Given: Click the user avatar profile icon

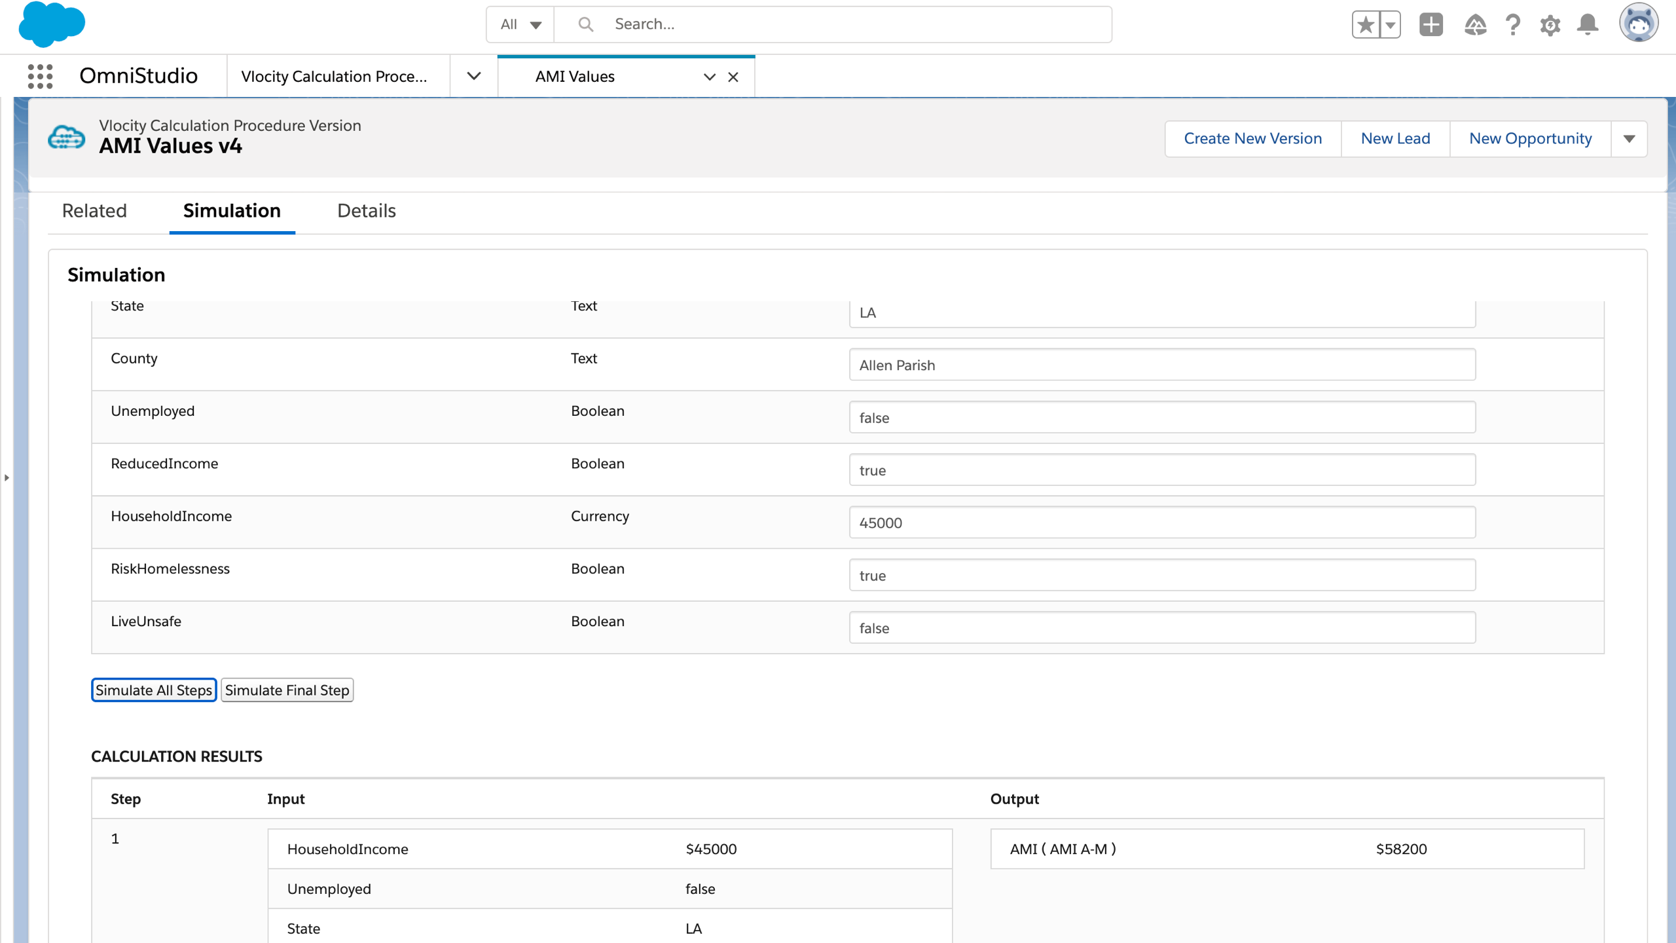Looking at the screenshot, I should (1638, 24).
